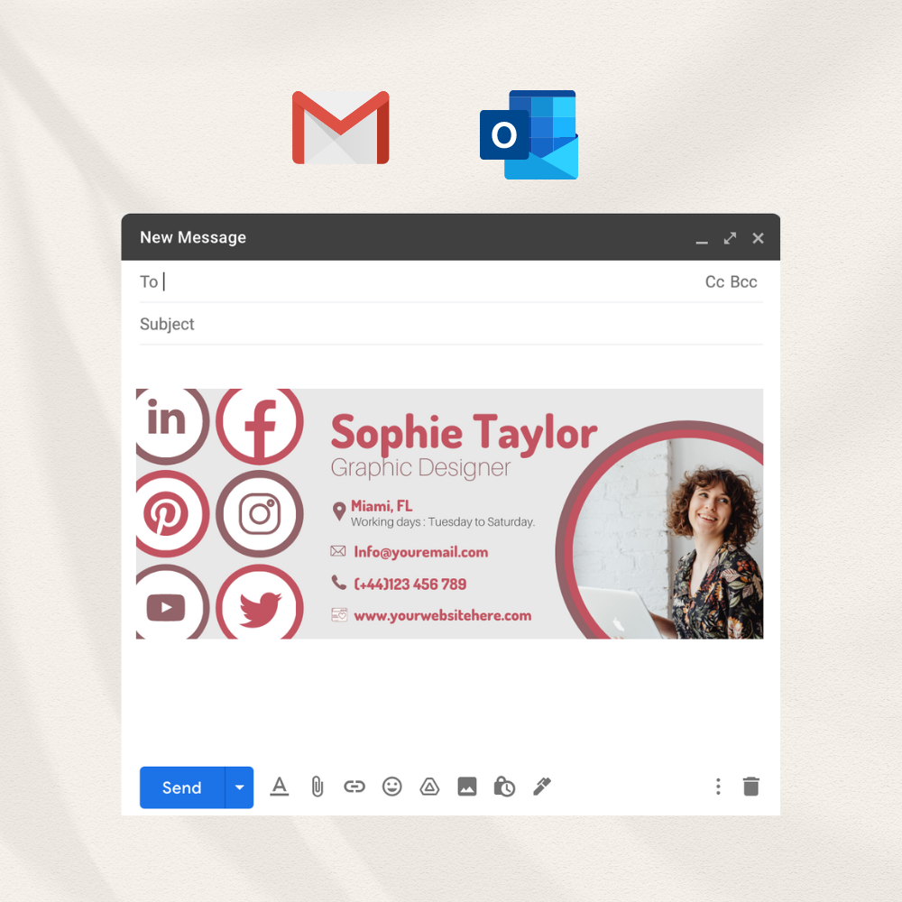Viewport: 902px width, 902px height.
Task: Click the location pin icon
Action: pos(339,511)
